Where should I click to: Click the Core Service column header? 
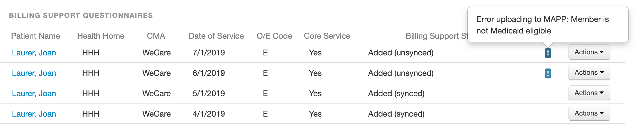point(327,36)
